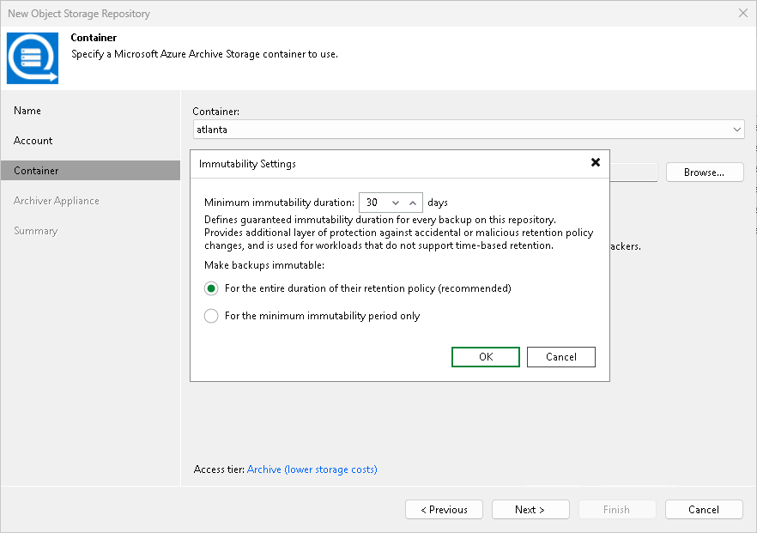Open the Archive access tier link
The height and width of the screenshot is (533, 757).
tap(312, 469)
